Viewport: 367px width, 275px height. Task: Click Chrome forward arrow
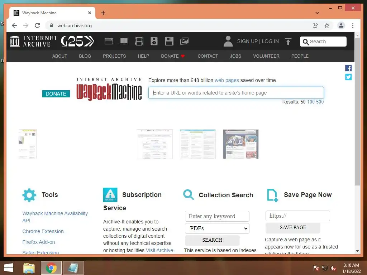coord(26,25)
